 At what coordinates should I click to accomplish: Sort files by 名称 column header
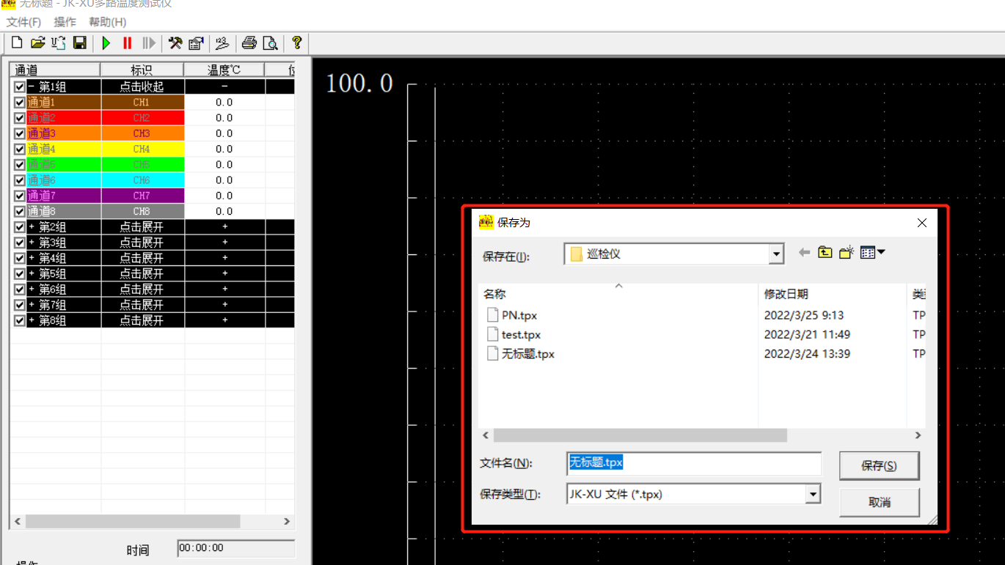[618, 294]
